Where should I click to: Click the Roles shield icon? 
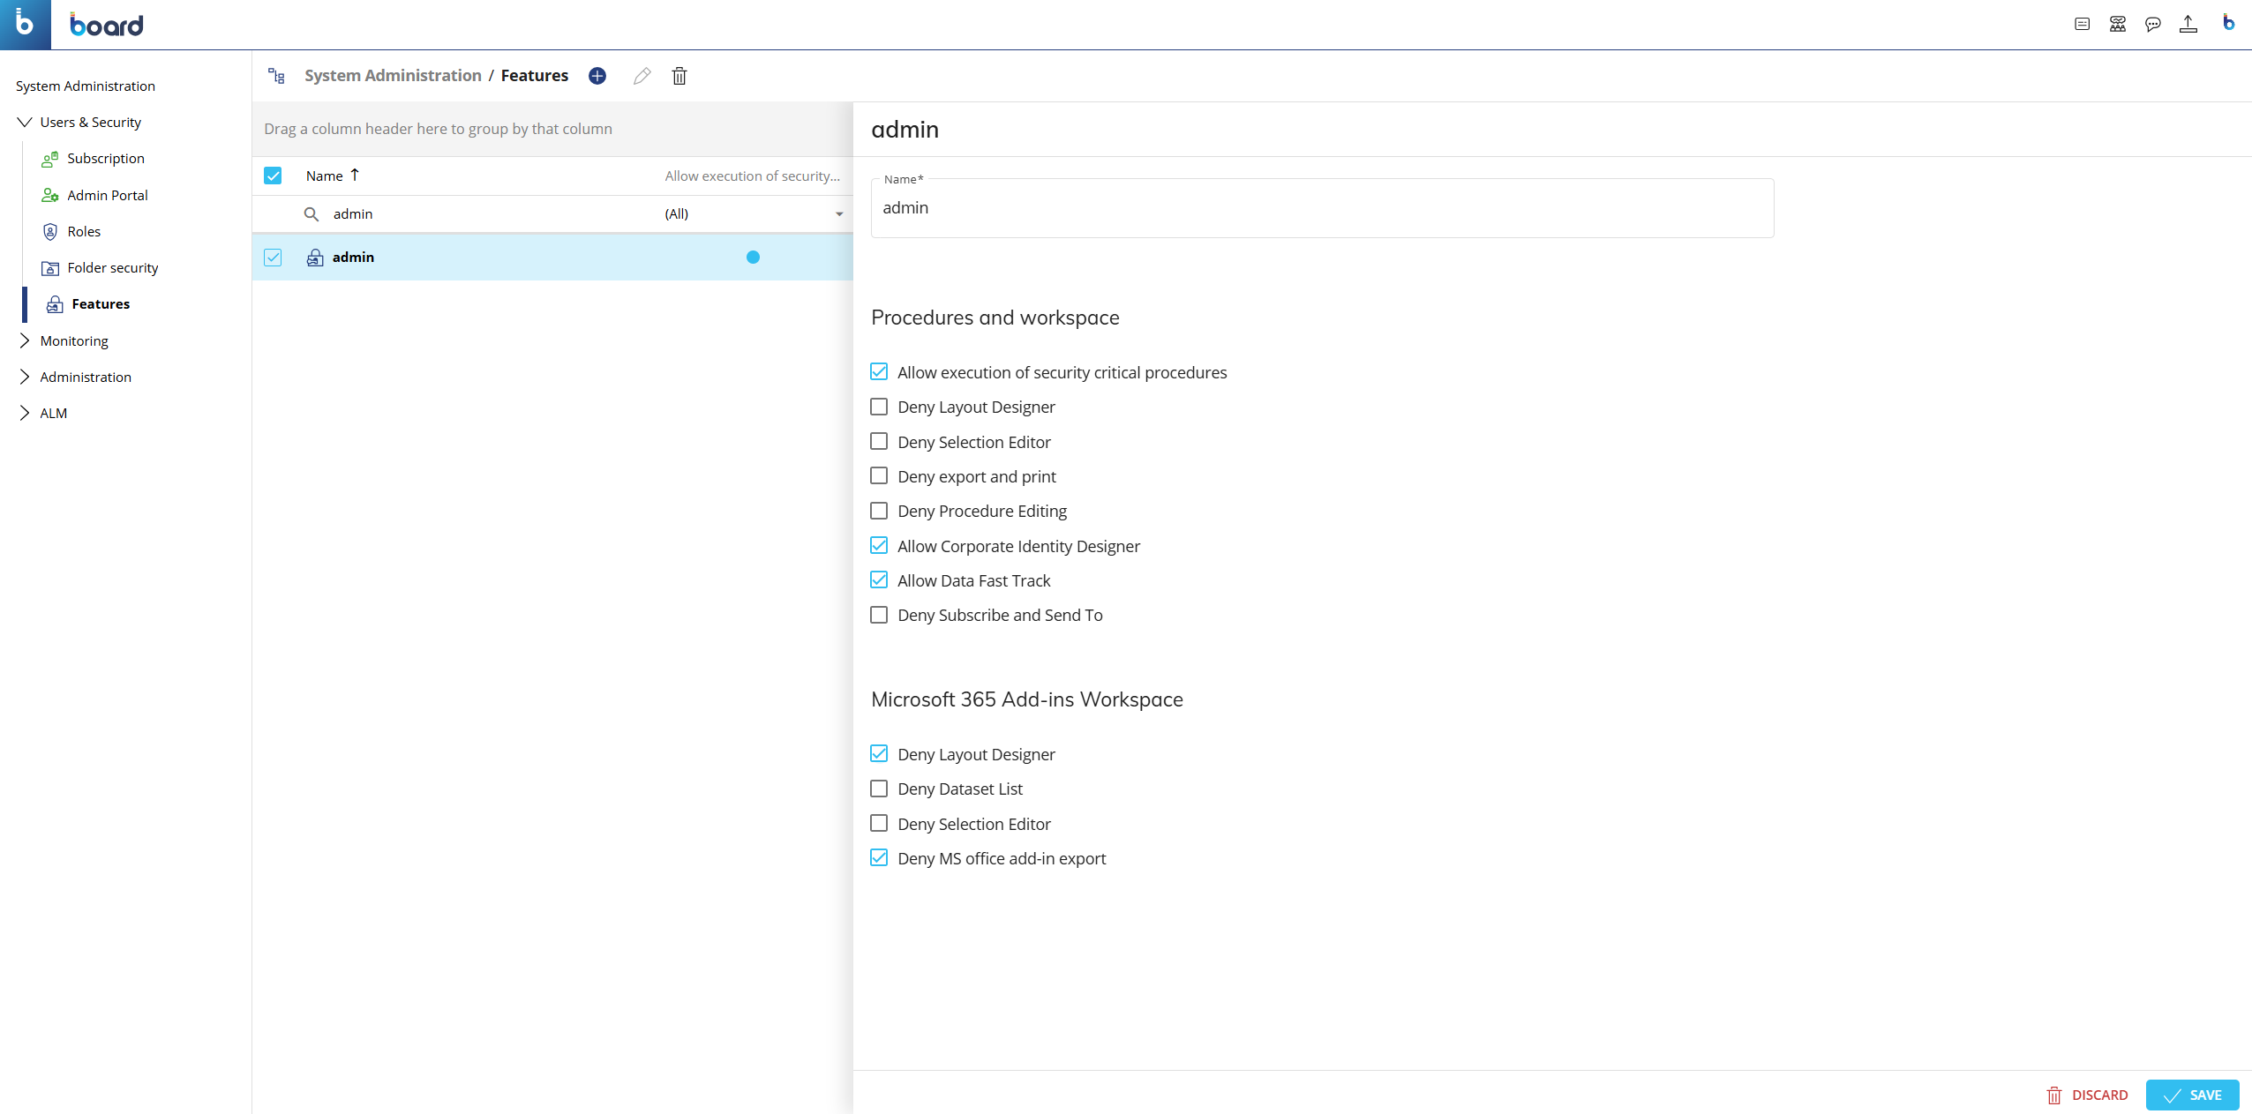(50, 232)
